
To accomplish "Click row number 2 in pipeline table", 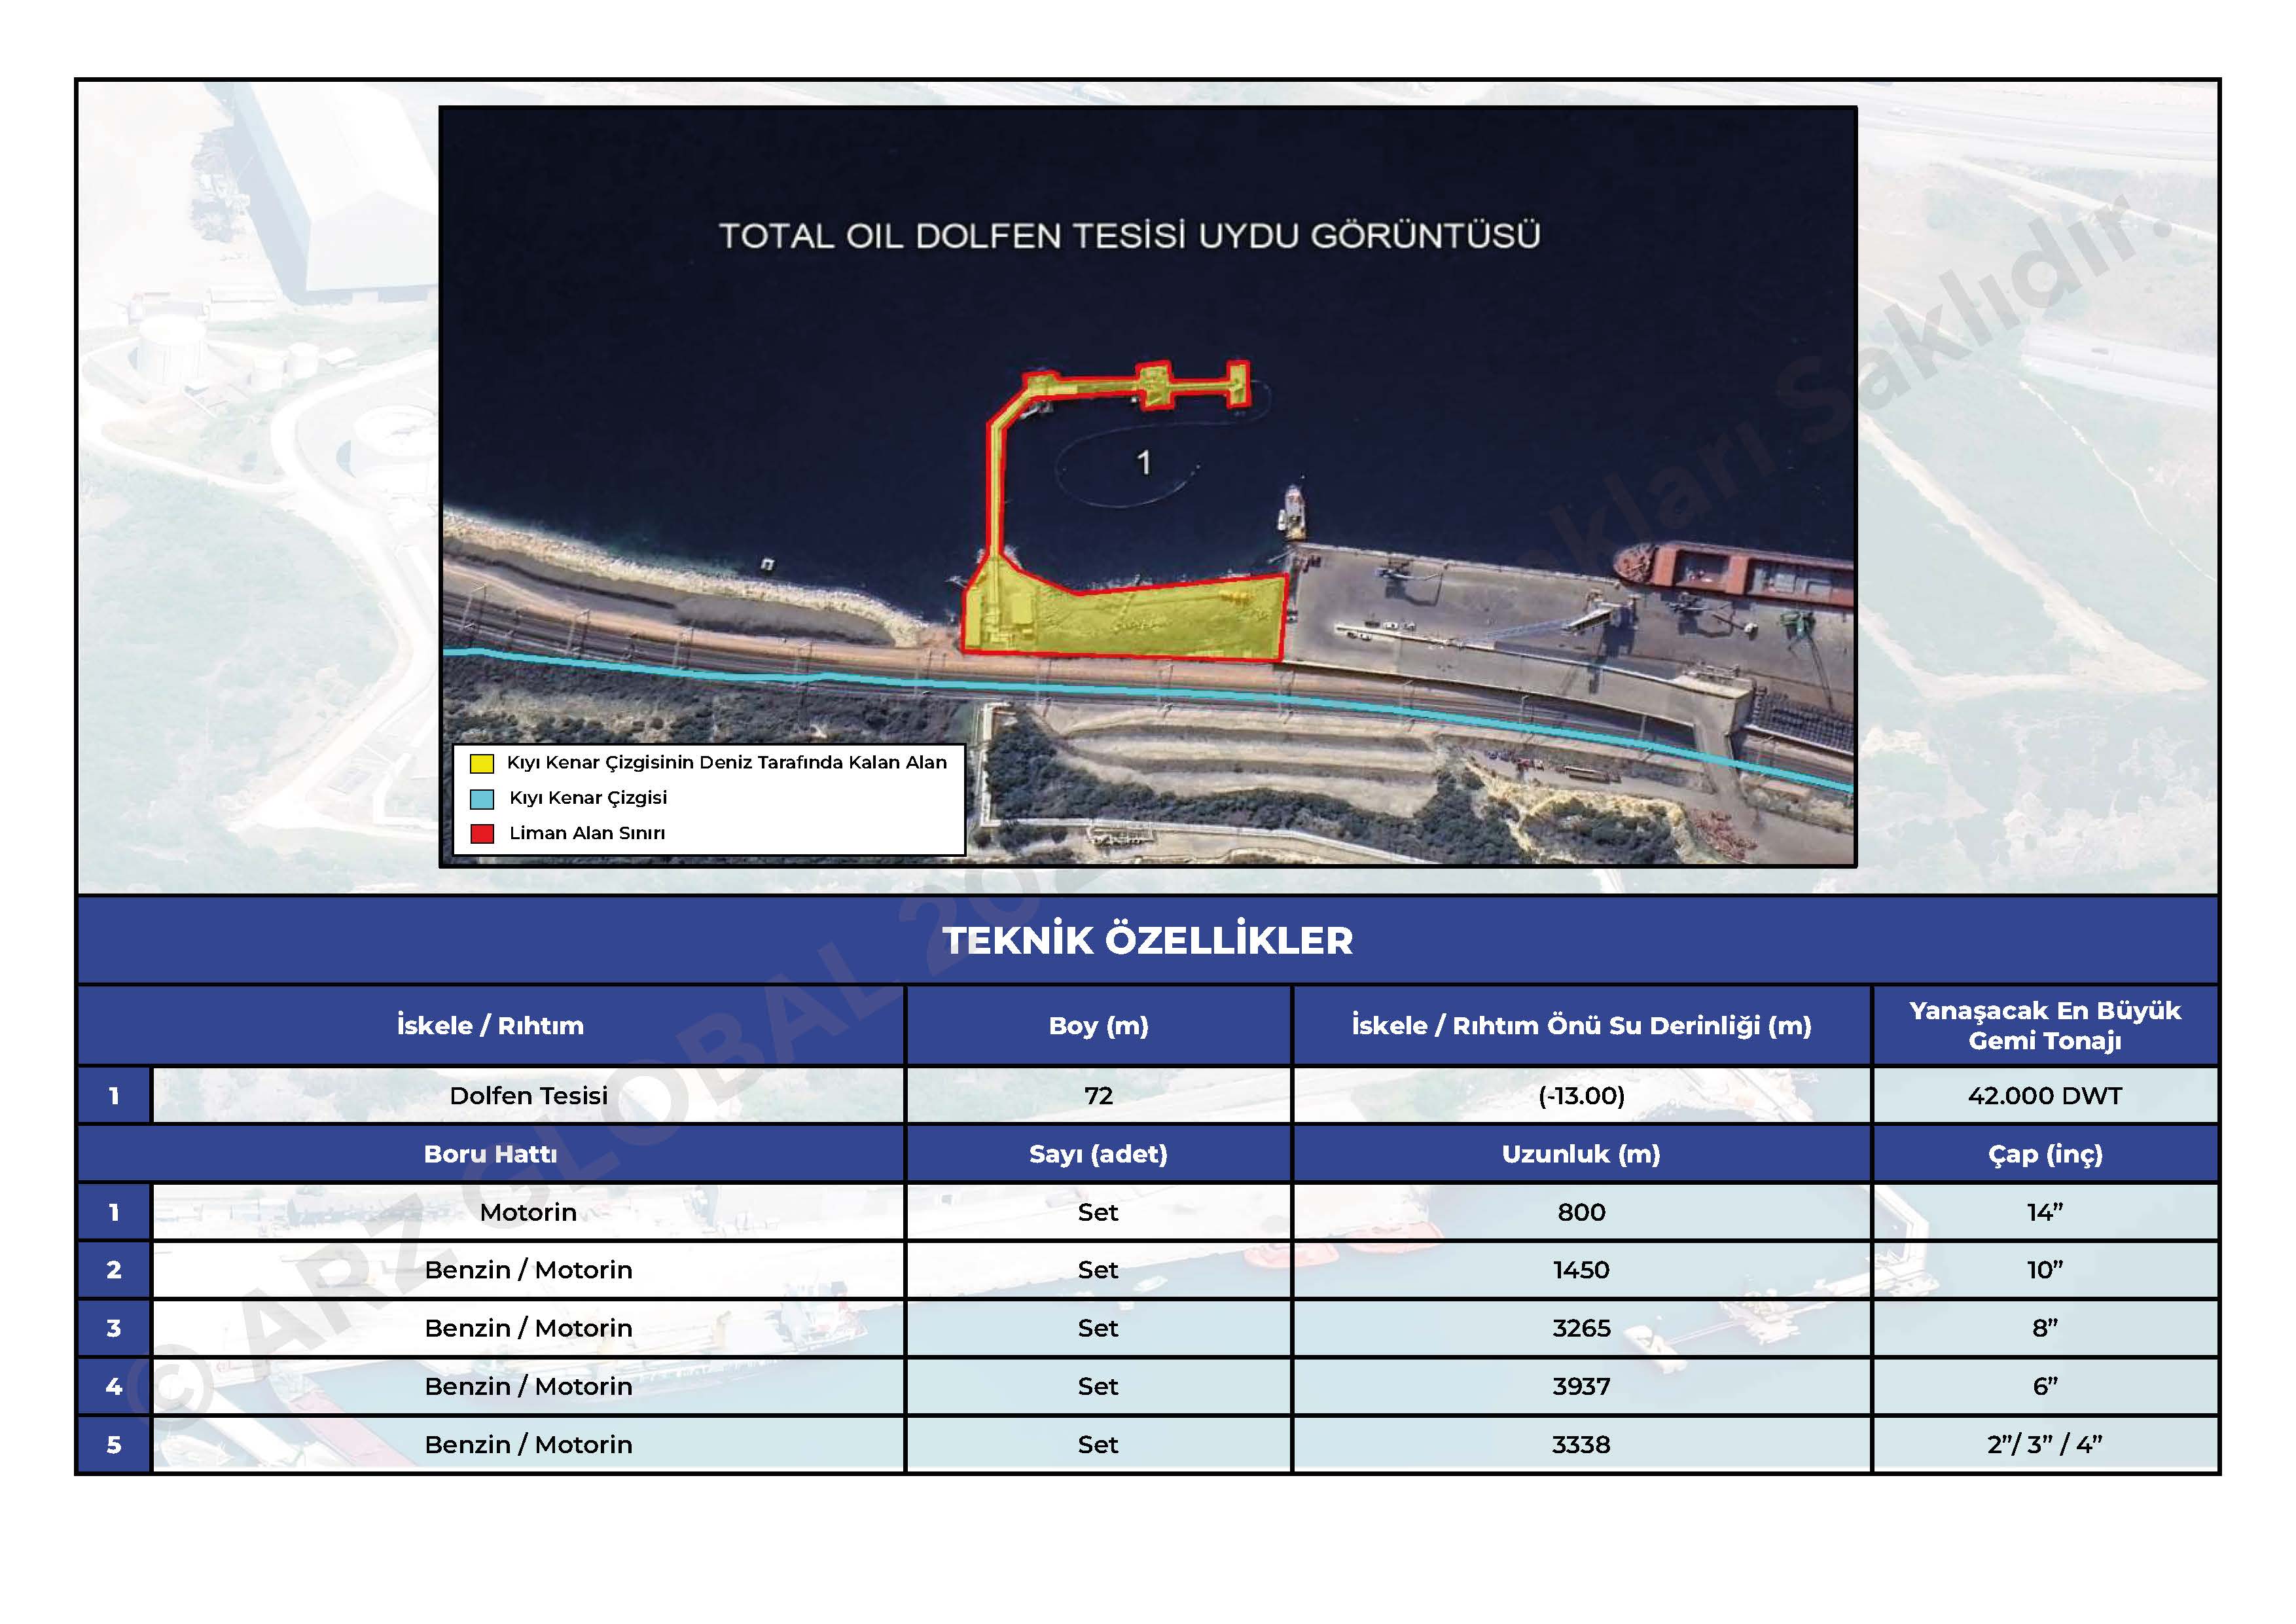I will (x=114, y=1270).
